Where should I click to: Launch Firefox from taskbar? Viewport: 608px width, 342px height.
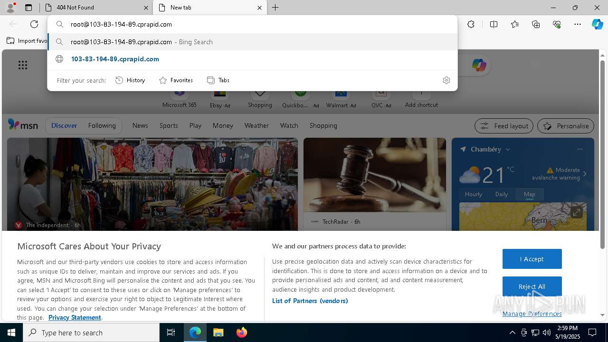(241, 332)
